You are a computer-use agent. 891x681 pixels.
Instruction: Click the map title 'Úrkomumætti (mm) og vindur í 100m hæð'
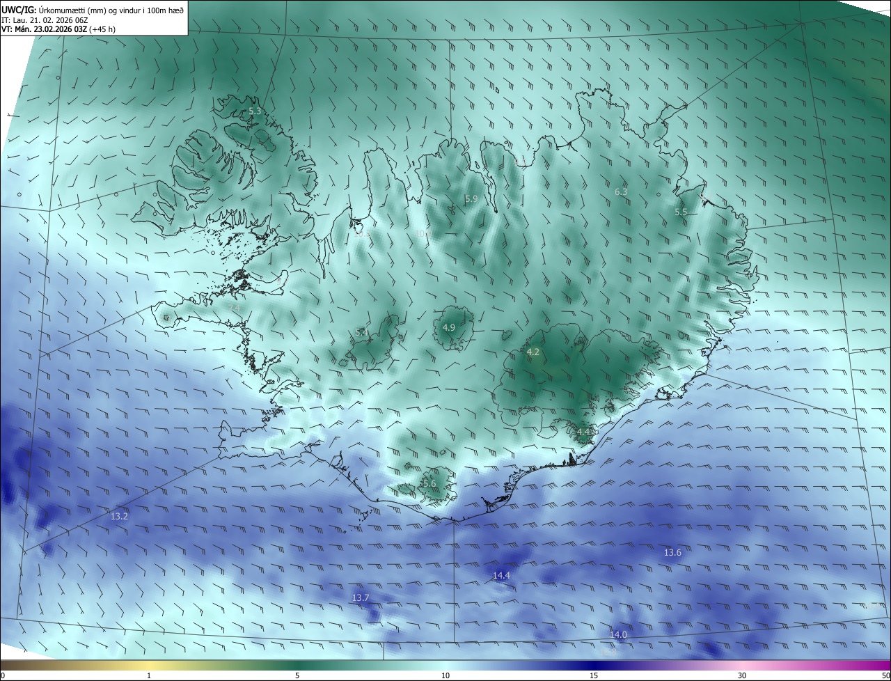(x=111, y=9)
